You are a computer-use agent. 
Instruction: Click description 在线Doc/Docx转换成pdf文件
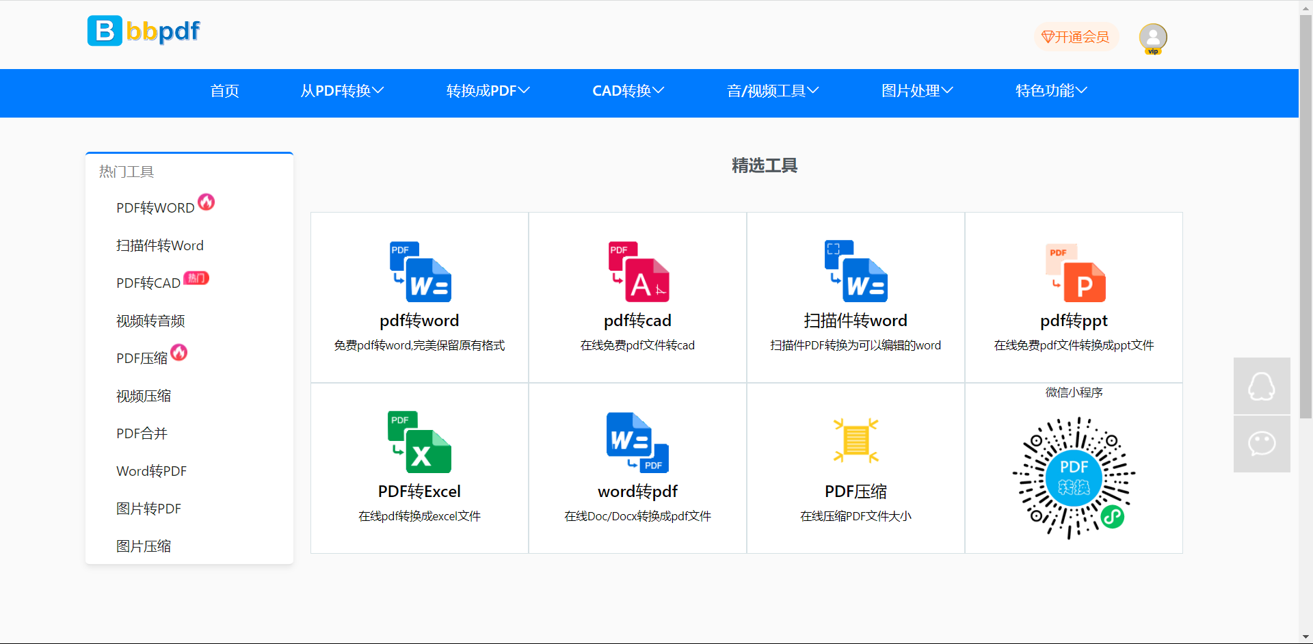pos(637,516)
